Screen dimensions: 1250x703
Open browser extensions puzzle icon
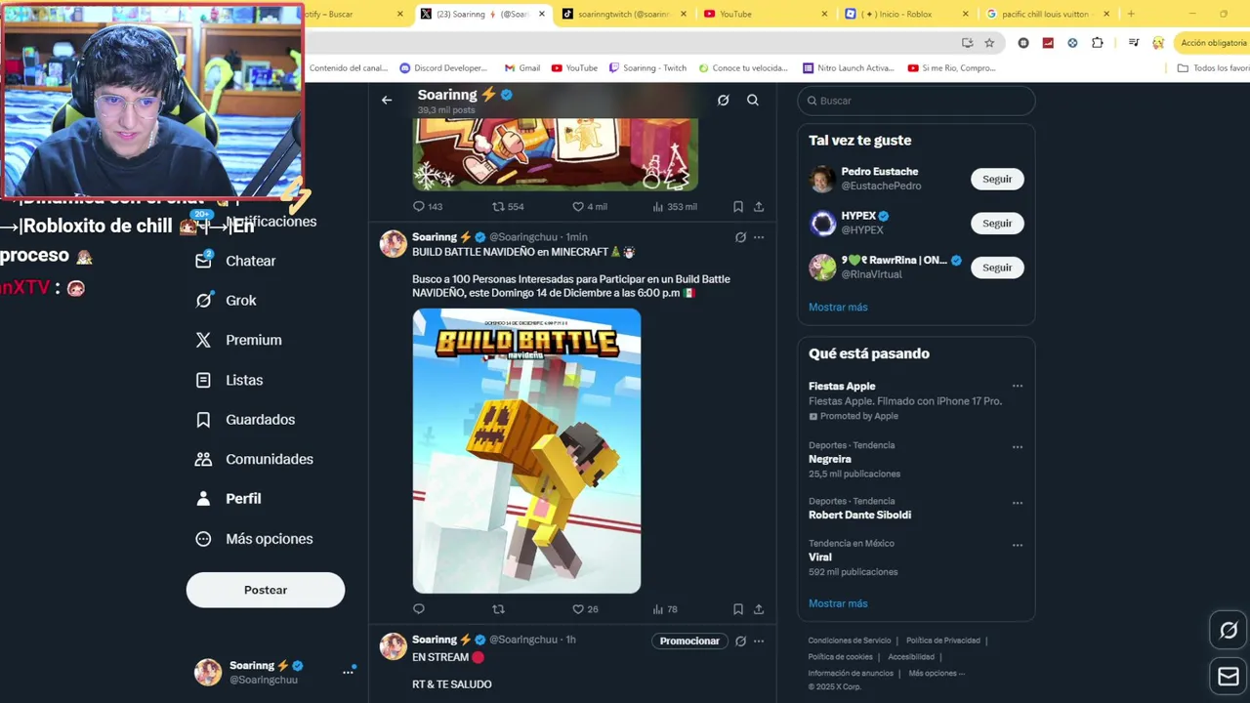pos(1098,43)
